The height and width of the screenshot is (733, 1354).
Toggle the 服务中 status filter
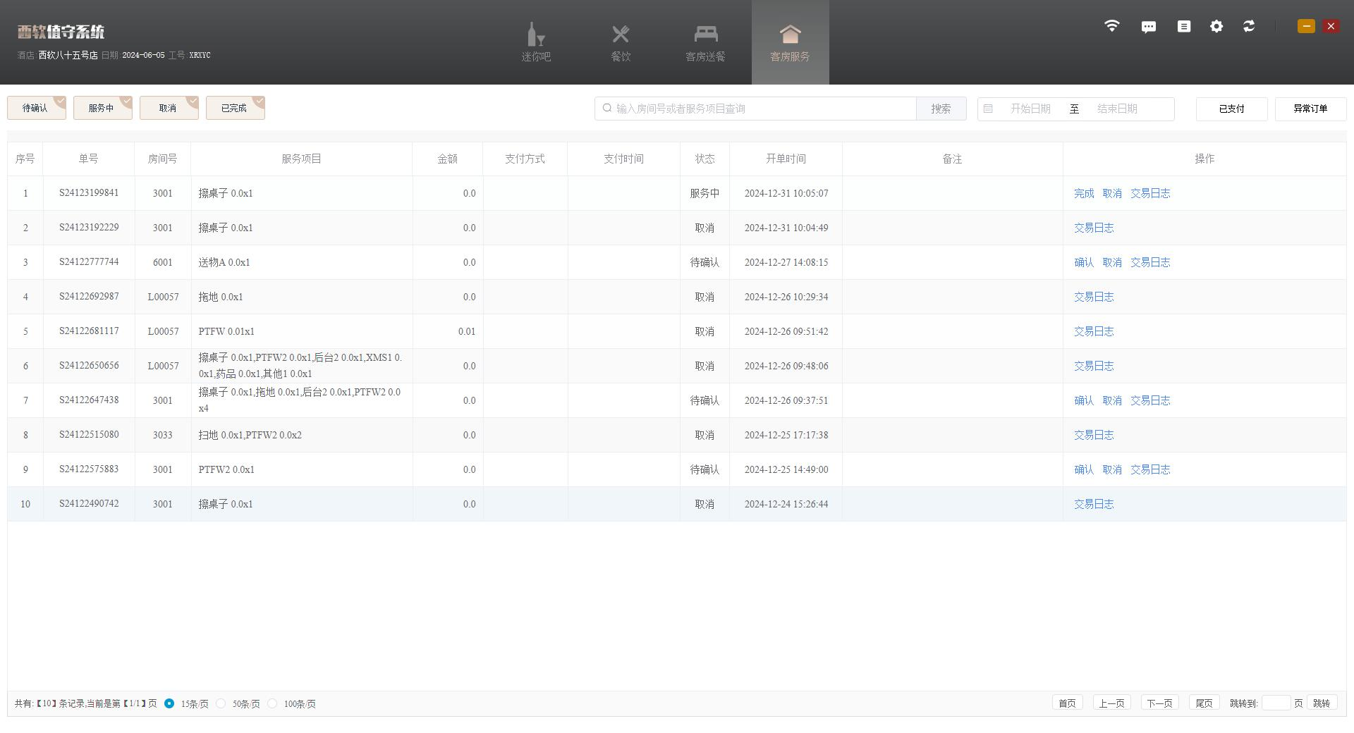102,108
